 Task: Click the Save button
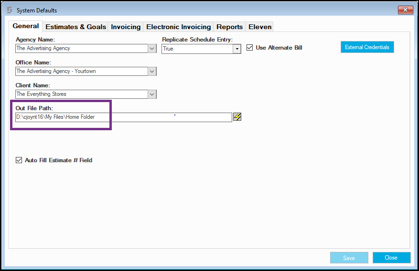point(349,258)
